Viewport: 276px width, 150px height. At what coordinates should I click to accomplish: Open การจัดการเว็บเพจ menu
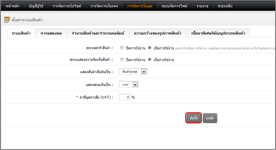[104, 6]
